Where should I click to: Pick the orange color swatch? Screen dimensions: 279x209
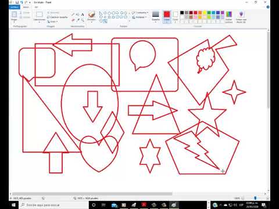(x=200, y=13)
